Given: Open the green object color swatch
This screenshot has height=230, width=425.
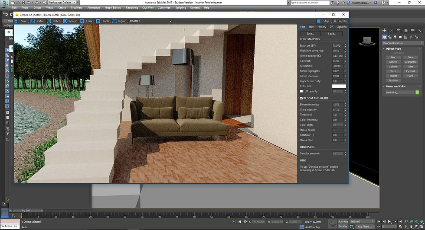Looking at the screenshot, I should tap(417, 93).
